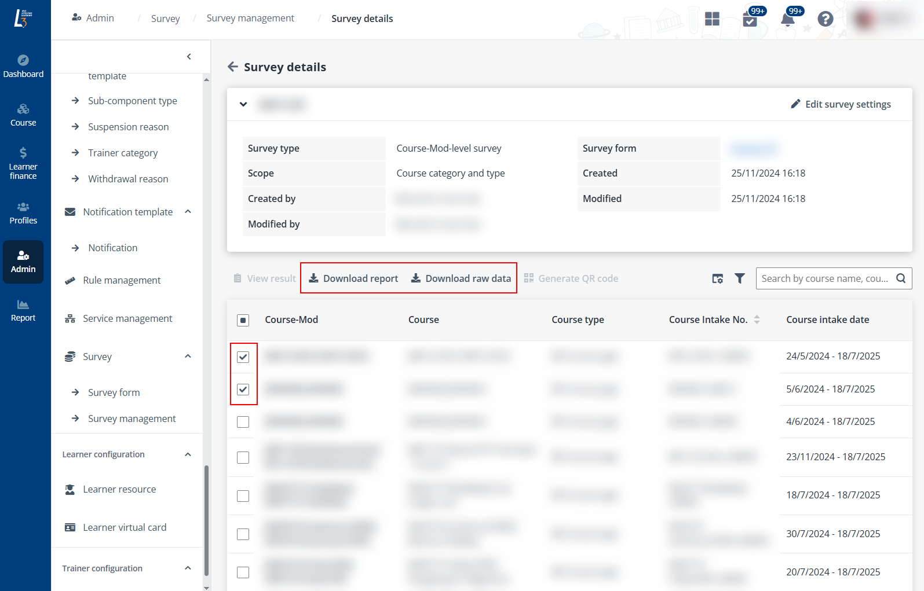Tick the checkbox for the 4/6/2024 row
This screenshot has height=591, width=924.
click(x=243, y=422)
